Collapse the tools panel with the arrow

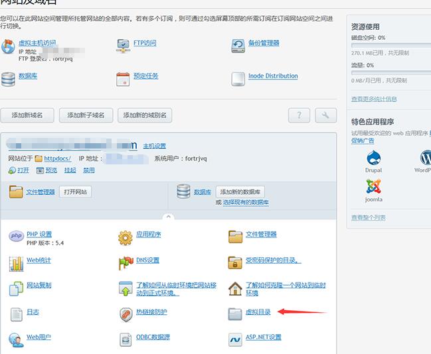click(169, 217)
